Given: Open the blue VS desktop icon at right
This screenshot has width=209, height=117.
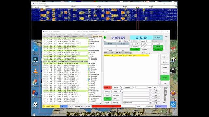Looking at the screenshot, I should 173,104.
